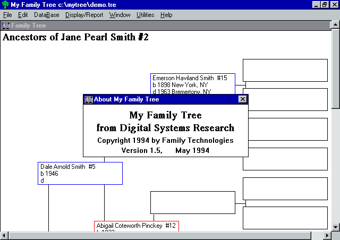This screenshot has height=240, width=340.
Task: Select the Dale Arnold Smith #5 box
Action: tap(80, 173)
